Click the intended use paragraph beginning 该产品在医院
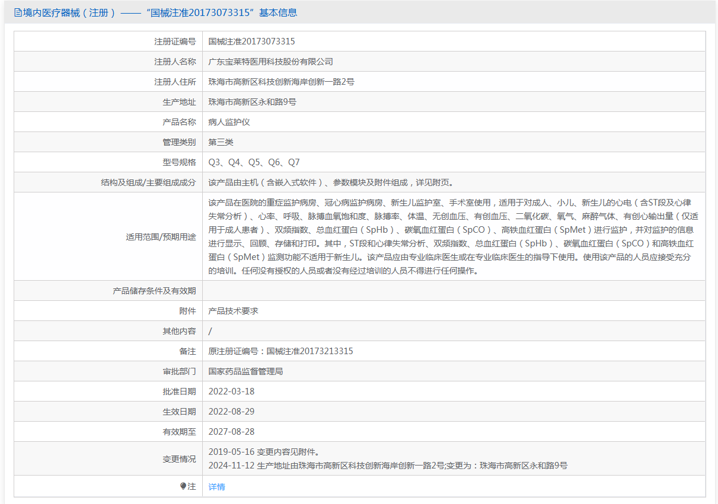718x504 pixels. (x=454, y=236)
